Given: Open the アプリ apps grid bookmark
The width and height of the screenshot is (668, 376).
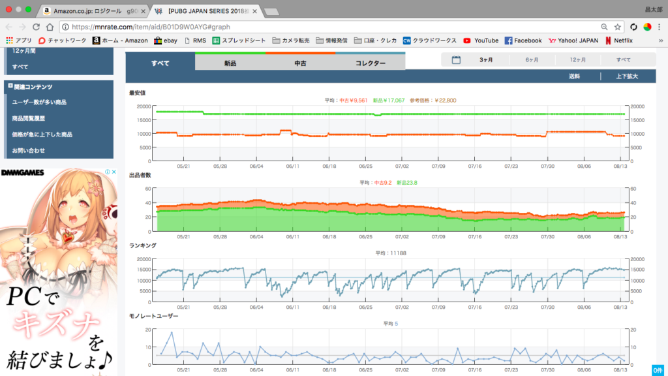Looking at the screenshot, I should 19,40.
